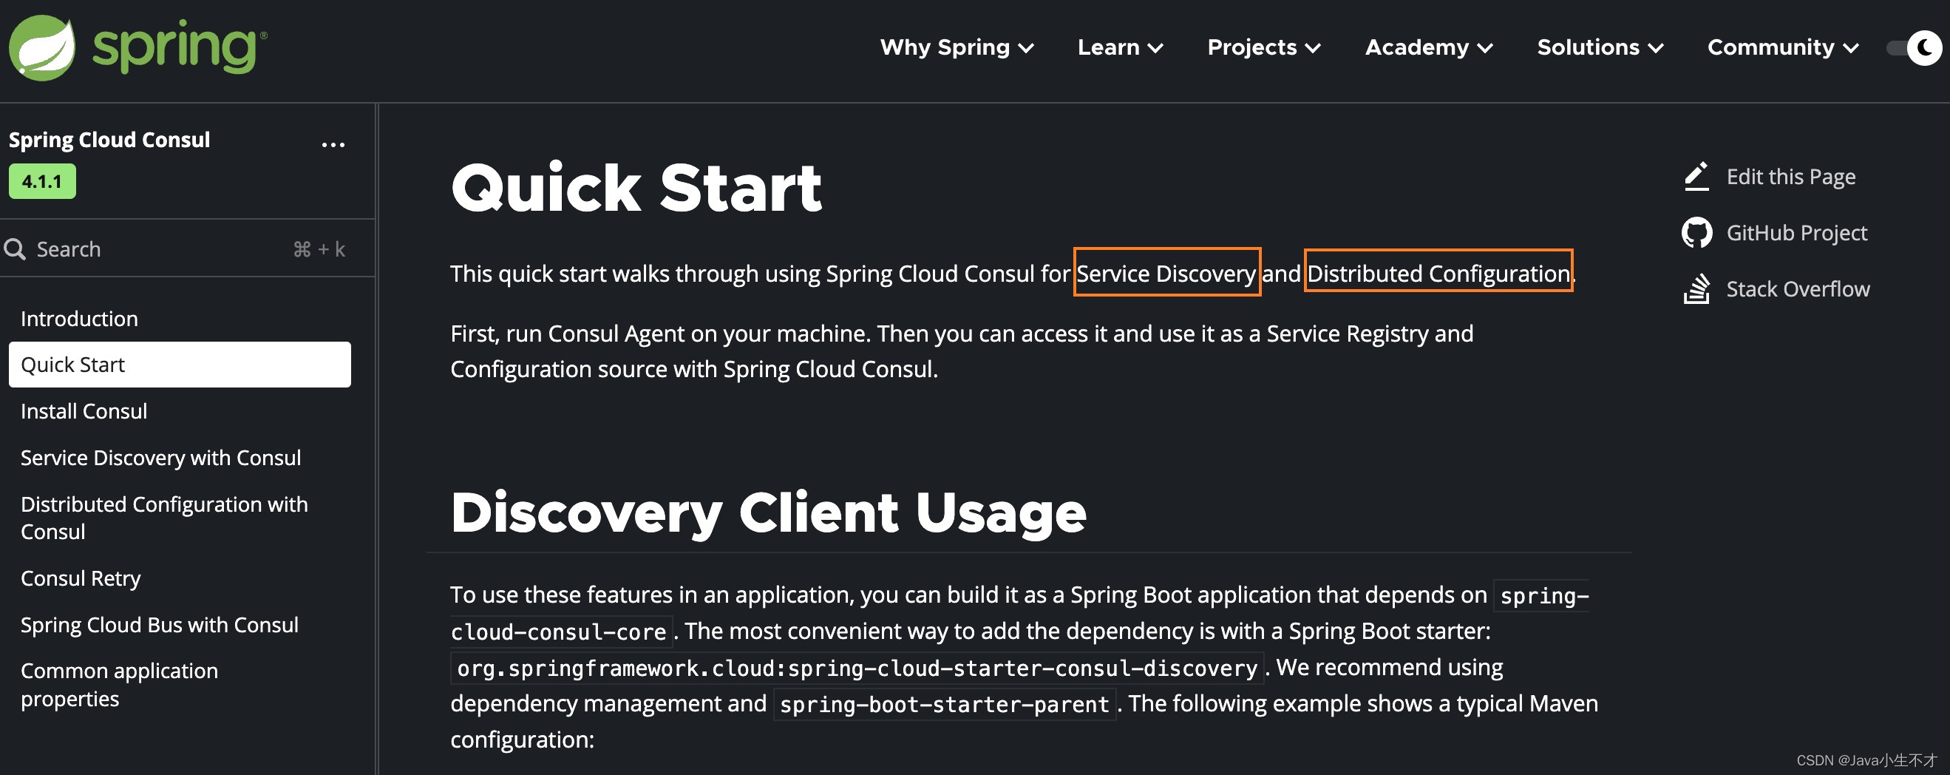Screen dimensions: 1950x775
Task: Open the Projects dropdown
Action: point(1263,48)
